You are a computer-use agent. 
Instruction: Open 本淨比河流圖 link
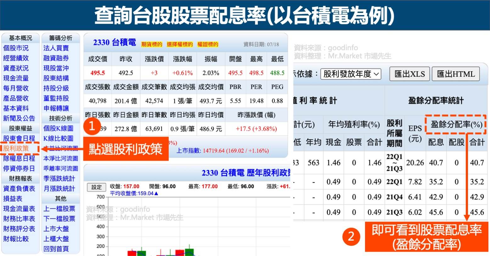pos(61,158)
